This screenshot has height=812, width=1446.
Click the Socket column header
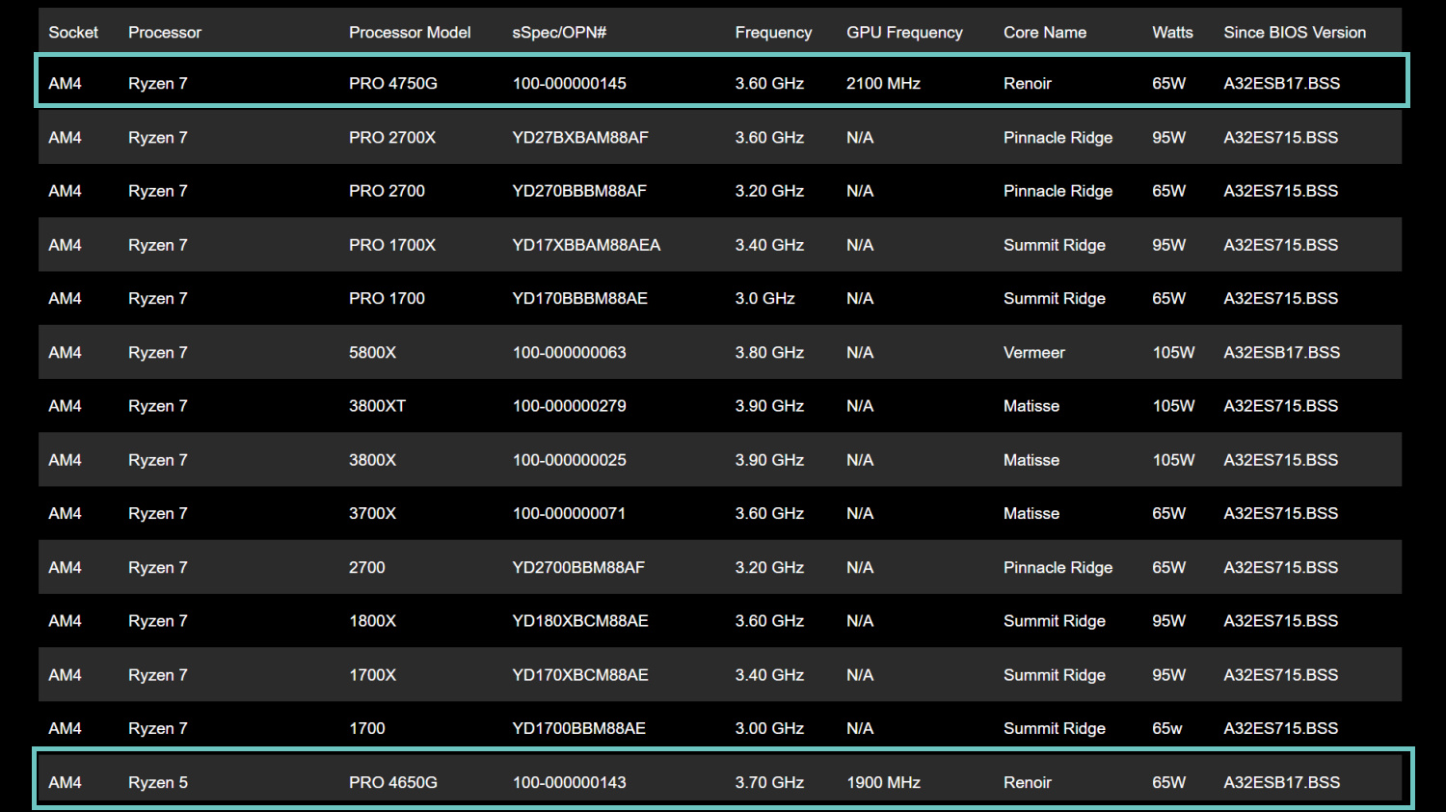[73, 32]
